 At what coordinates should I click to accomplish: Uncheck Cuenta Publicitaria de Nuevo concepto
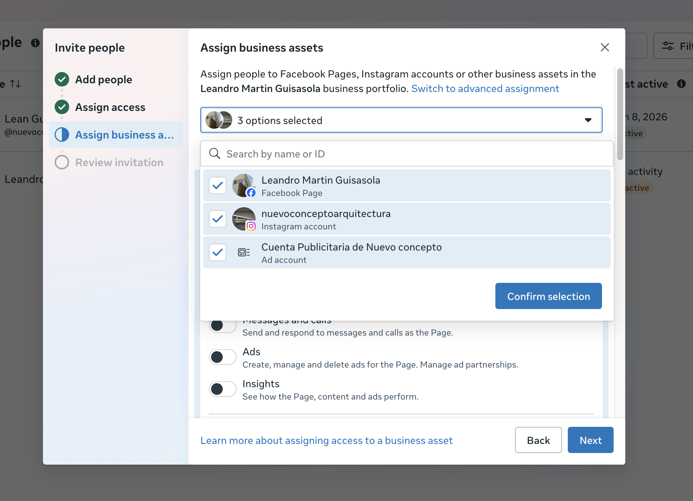(x=218, y=252)
